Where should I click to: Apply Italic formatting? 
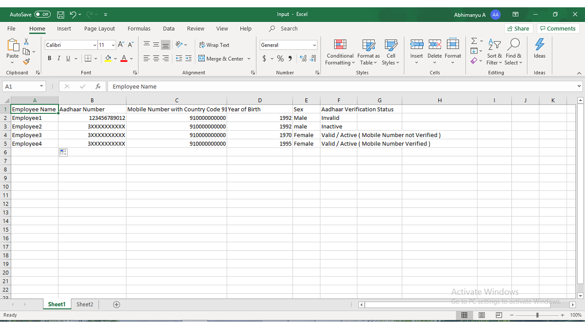click(x=58, y=58)
